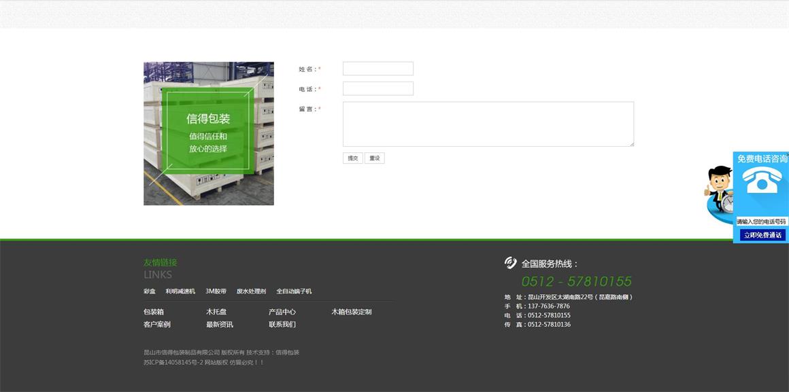Click the 提交 button to submit the form
The height and width of the screenshot is (392, 789).
[352, 157]
